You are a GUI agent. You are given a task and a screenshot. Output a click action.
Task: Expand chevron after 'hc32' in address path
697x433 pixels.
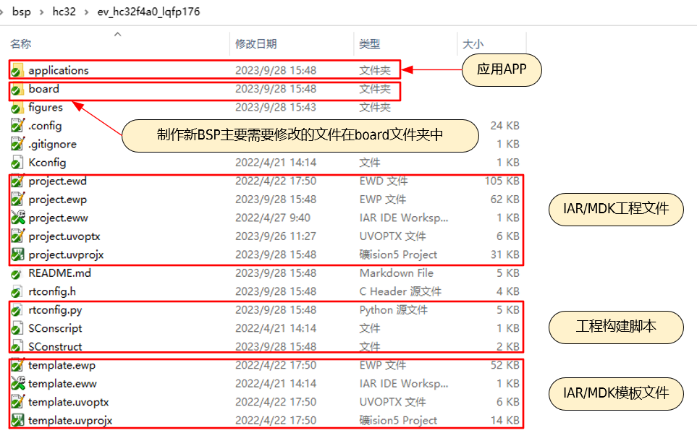[x=86, y=12]
